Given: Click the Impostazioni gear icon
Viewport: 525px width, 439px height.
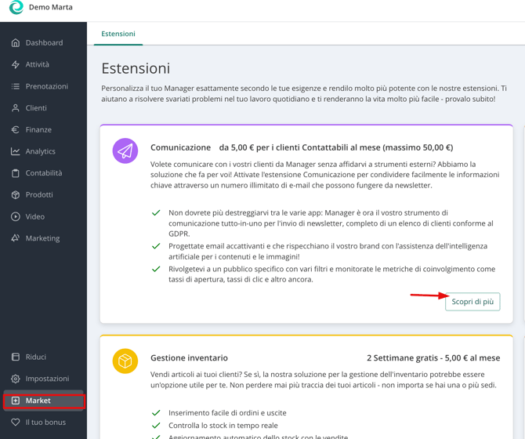Looking at the screenshot, I should pos(16,379).
